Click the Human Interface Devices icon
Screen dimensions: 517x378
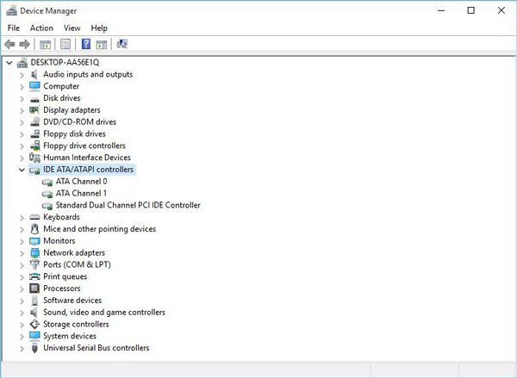coord(34,158)
